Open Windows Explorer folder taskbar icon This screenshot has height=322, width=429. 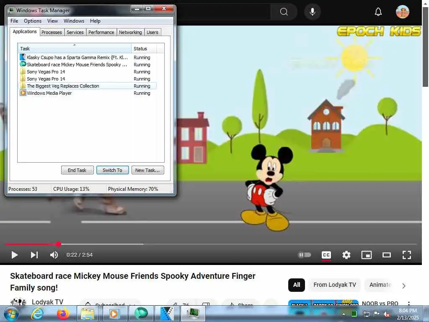pos(88,314)
